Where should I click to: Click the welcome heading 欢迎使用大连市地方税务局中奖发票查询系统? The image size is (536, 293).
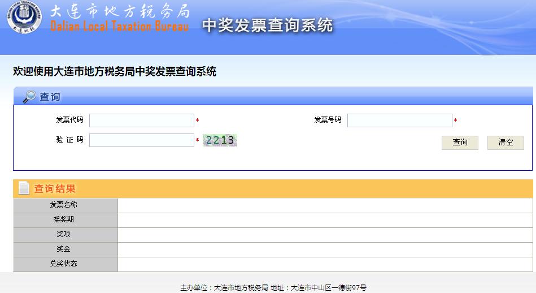tap(115, 72)
